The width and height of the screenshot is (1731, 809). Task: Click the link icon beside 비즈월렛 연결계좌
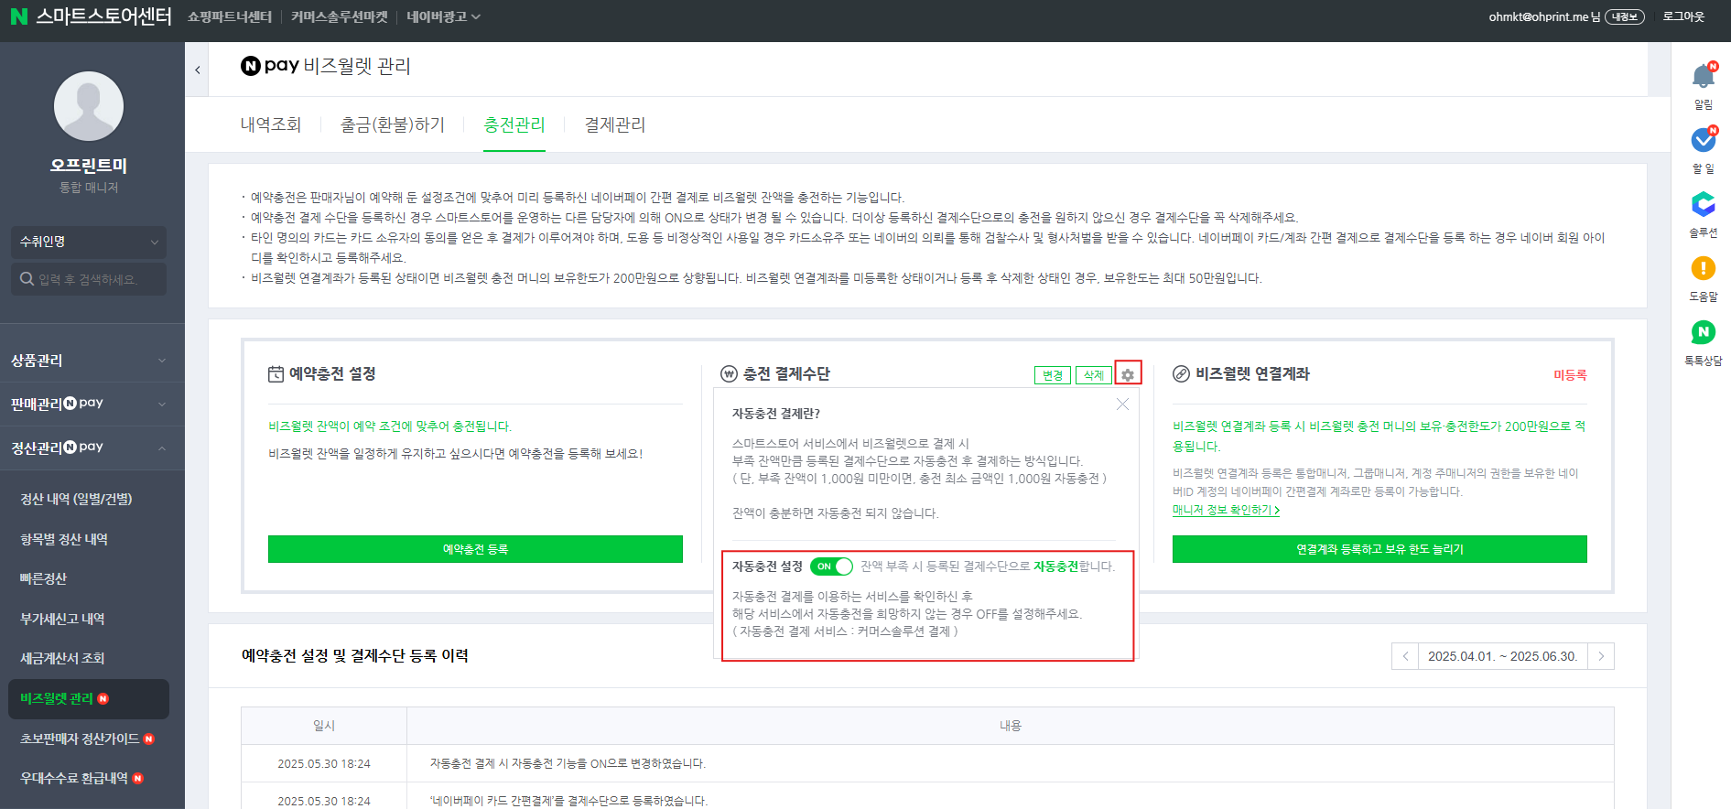[x=1181, y=373]
